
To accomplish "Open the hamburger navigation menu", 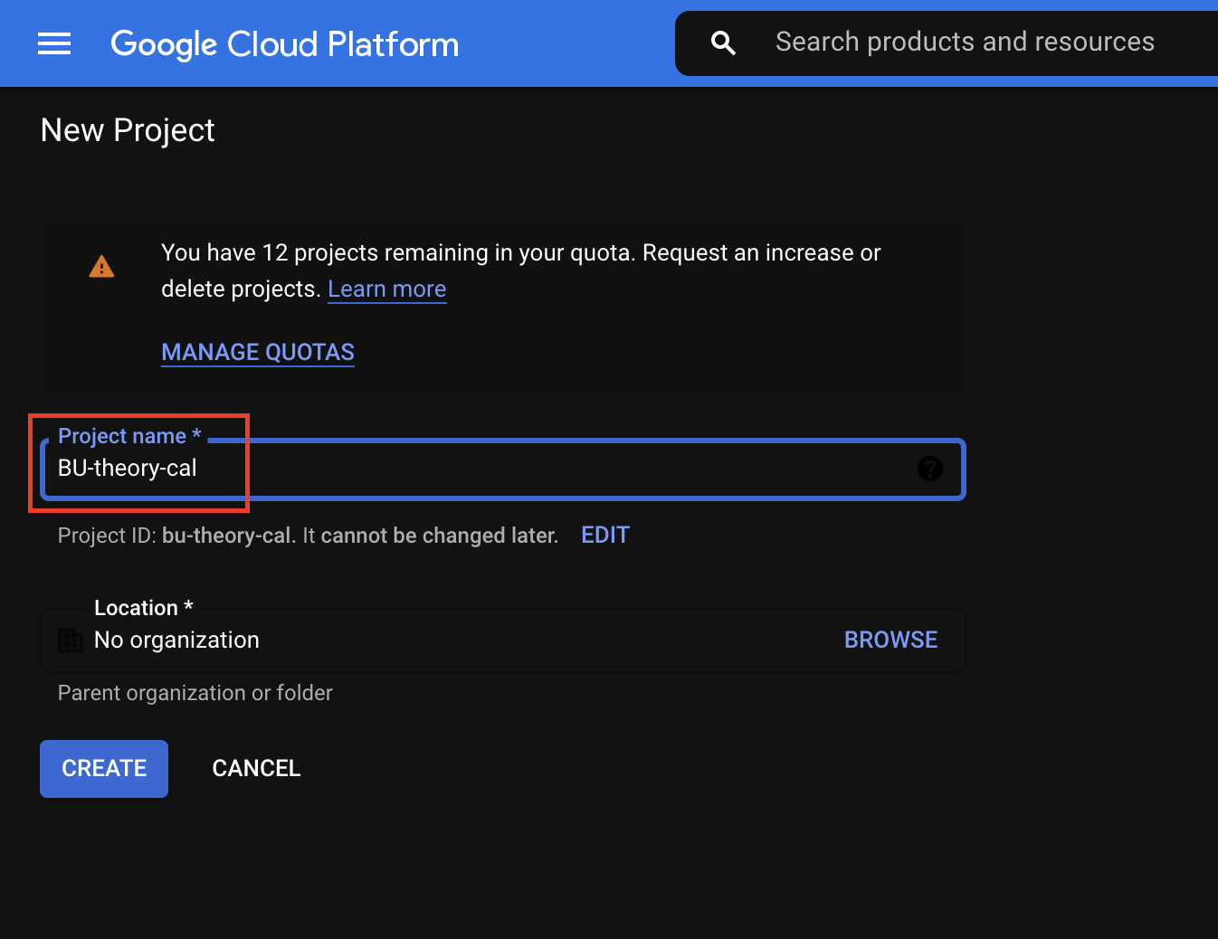I will click(54, 43).
